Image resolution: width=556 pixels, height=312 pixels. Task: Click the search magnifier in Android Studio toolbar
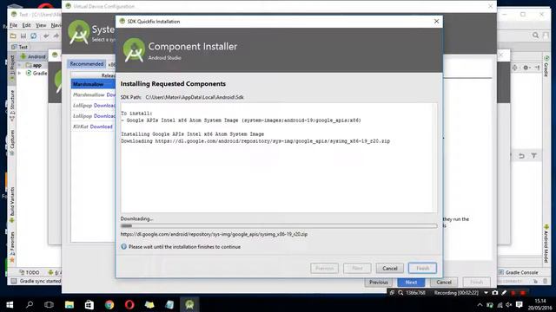(535, 35)
